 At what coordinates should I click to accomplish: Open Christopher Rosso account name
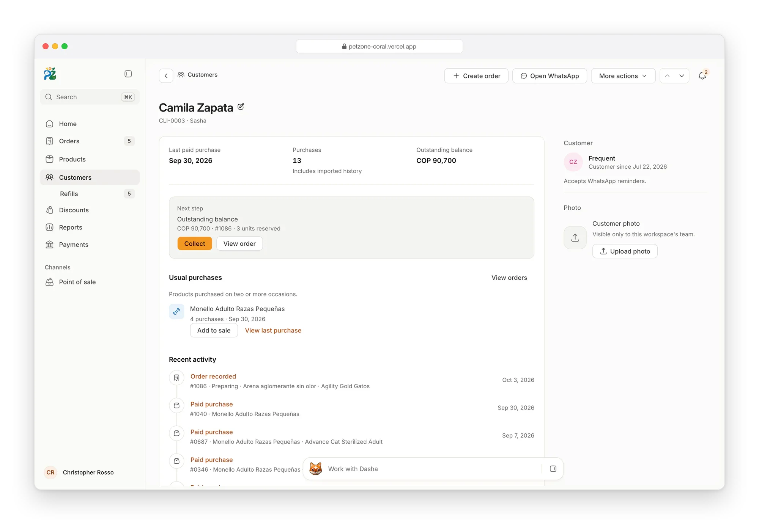pyautogui.click(x=88, y=472)
